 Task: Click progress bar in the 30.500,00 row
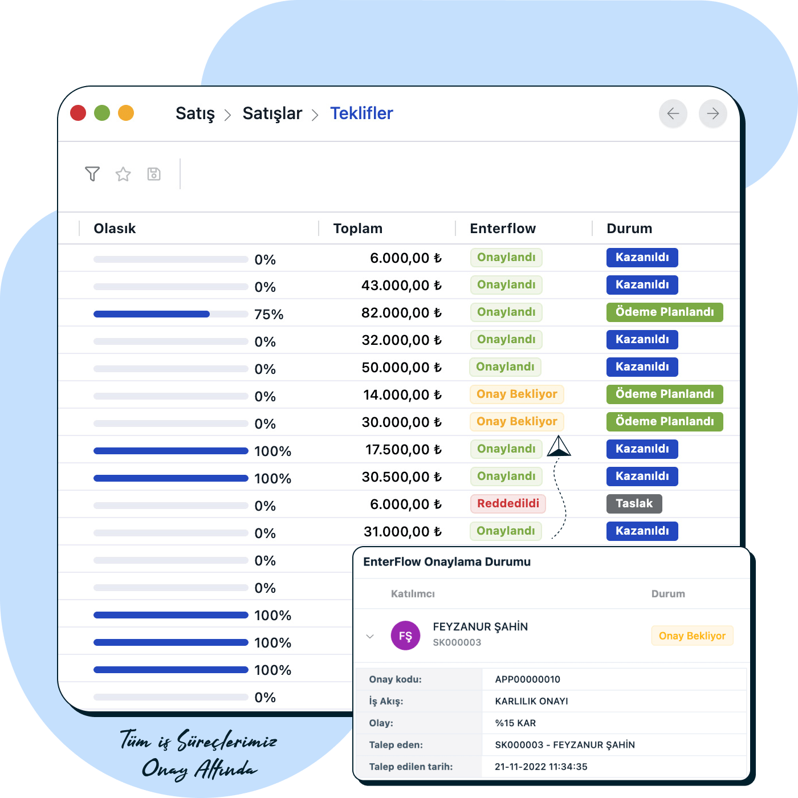(x=171, y=478)
